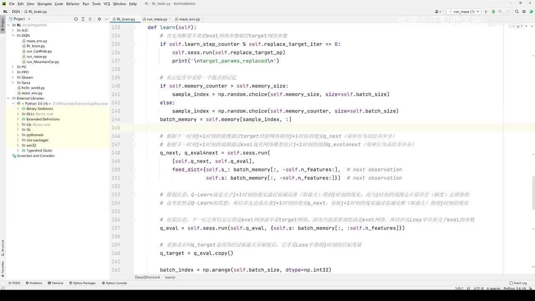The height and width of the screenshot is (301, 535).
Task: Select hello_world.py in the project tree
Action: (x=33, y=88)
